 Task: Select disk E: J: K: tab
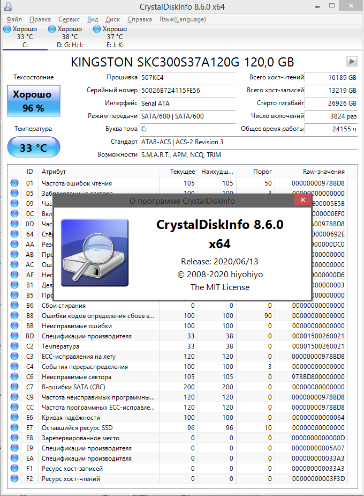coord(115,37)
